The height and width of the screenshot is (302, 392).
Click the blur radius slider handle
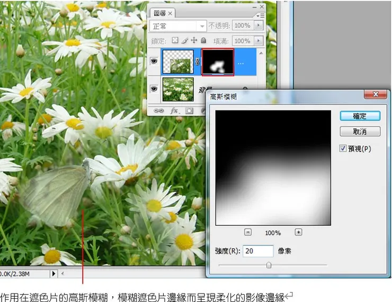click(269, 265)
